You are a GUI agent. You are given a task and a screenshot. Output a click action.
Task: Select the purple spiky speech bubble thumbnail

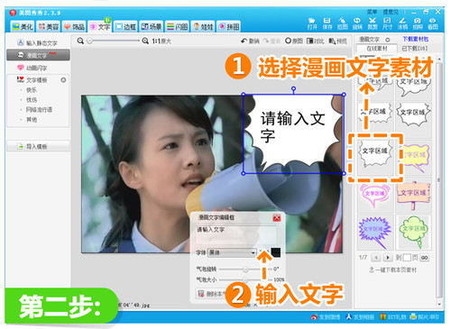coord(374,232)
